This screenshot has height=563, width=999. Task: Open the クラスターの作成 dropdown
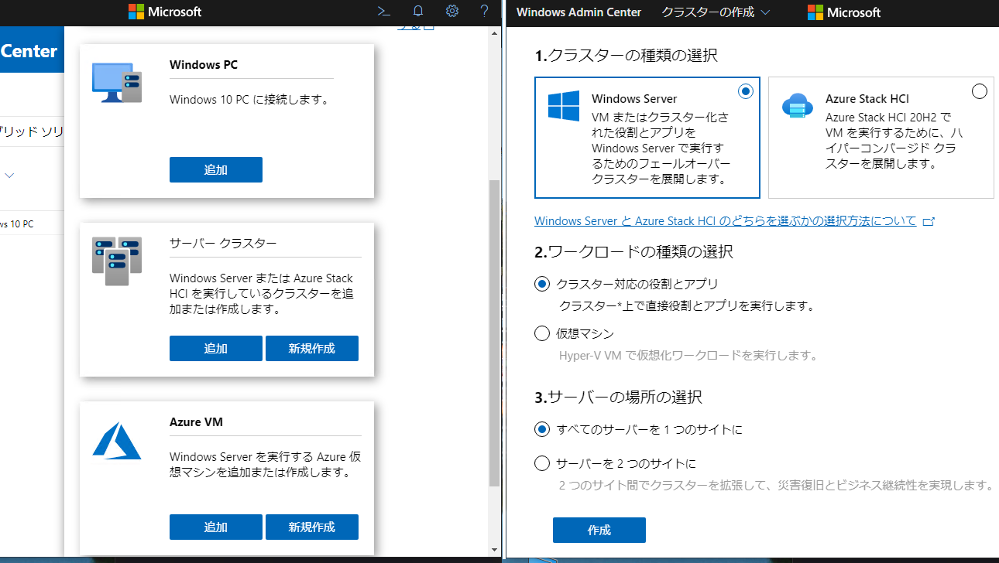[714, 12]
